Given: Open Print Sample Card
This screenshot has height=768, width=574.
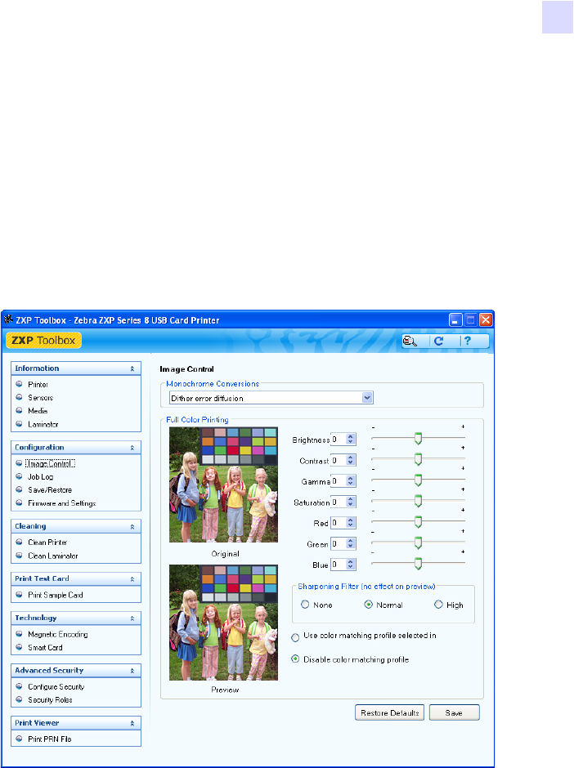Looking at the screenshot, I should point(56,595).
